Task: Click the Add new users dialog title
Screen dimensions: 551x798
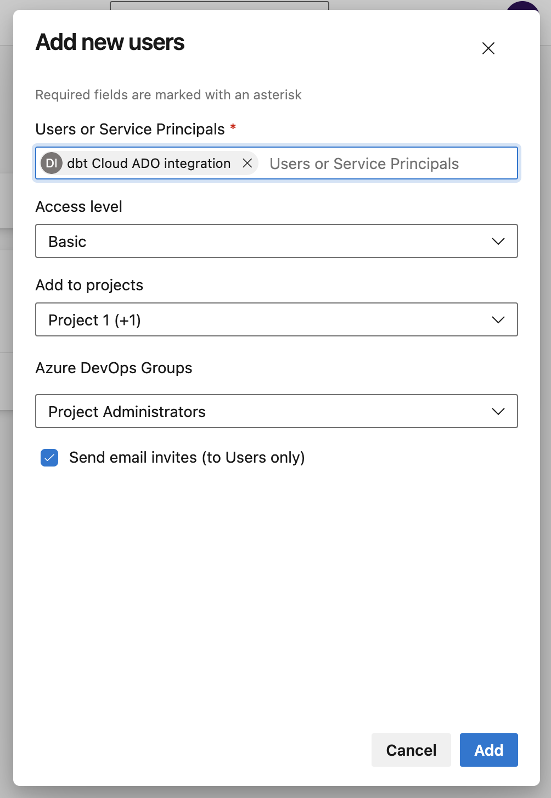Action: [x=110, y=42]
